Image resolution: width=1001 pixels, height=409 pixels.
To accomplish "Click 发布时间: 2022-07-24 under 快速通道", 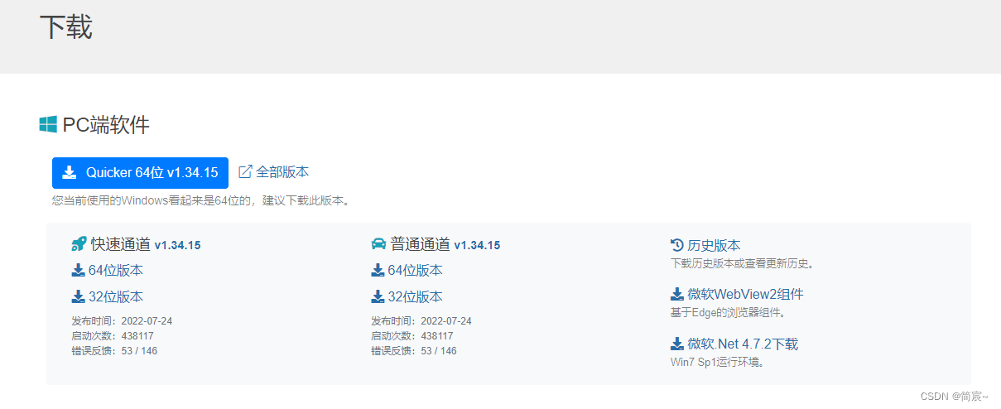I will pyautogui.click(x=122, y=320).
